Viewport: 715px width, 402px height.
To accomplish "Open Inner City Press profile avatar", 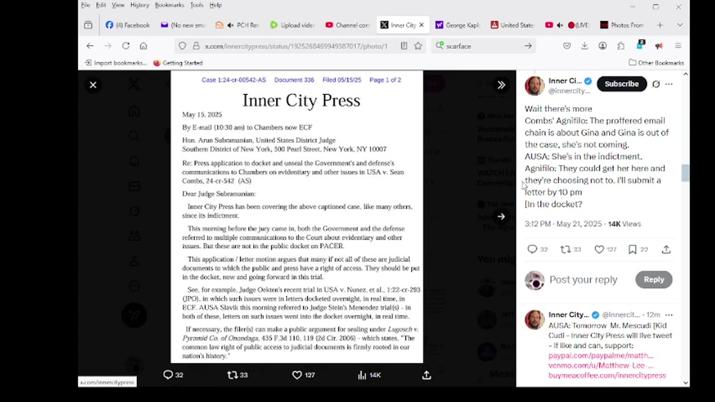I will (535, 85).
